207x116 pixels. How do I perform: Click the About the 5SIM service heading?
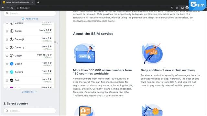point(93,34)
